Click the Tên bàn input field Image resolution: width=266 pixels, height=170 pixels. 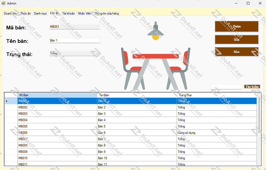coord(75,40)
